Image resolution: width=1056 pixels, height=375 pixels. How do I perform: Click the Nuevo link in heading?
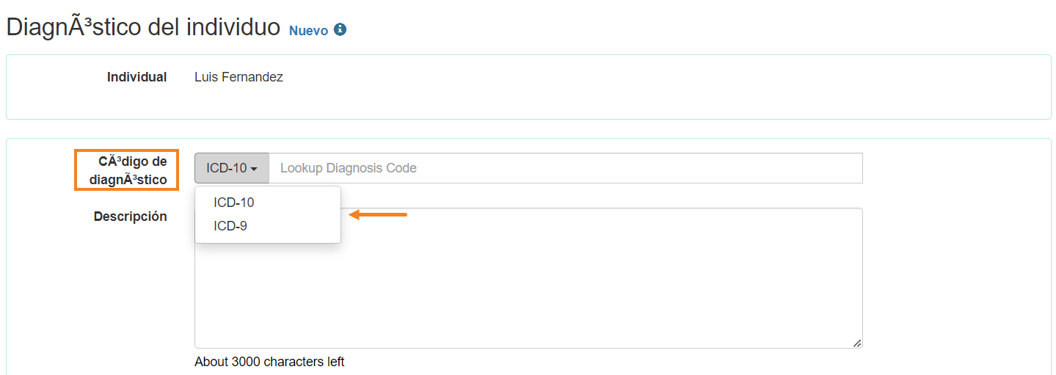coord(308,31)
